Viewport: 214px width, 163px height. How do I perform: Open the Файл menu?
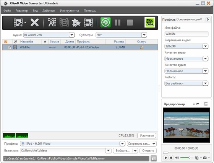click(x=7, y=10)
